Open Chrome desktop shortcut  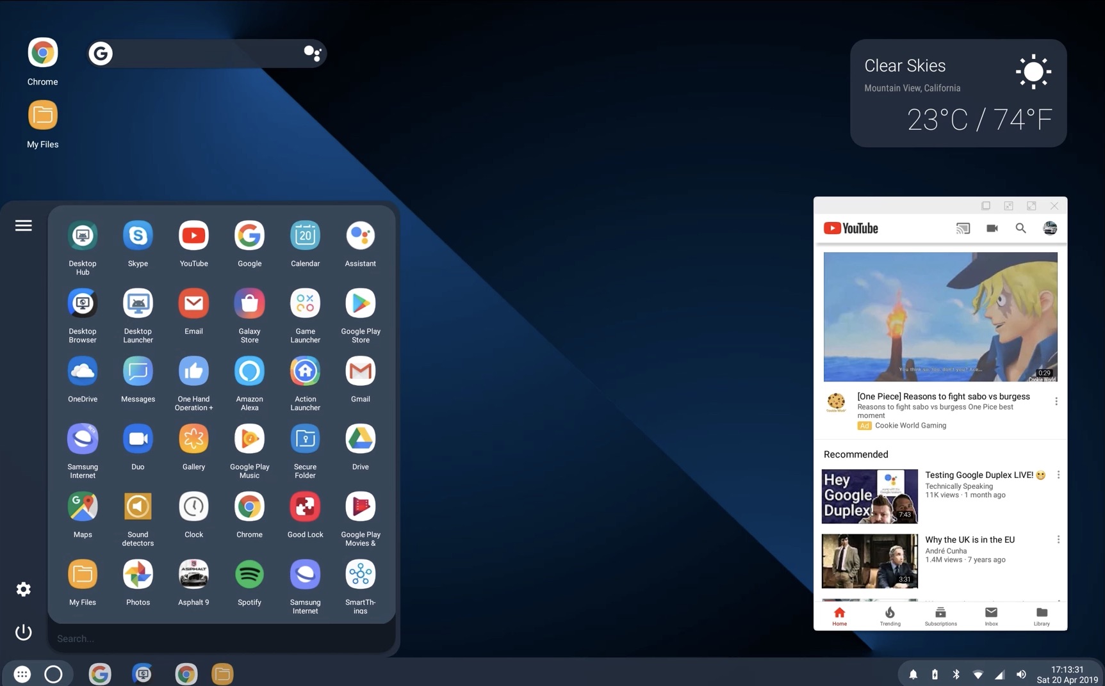pyautogui.click(x=42, y=52)
